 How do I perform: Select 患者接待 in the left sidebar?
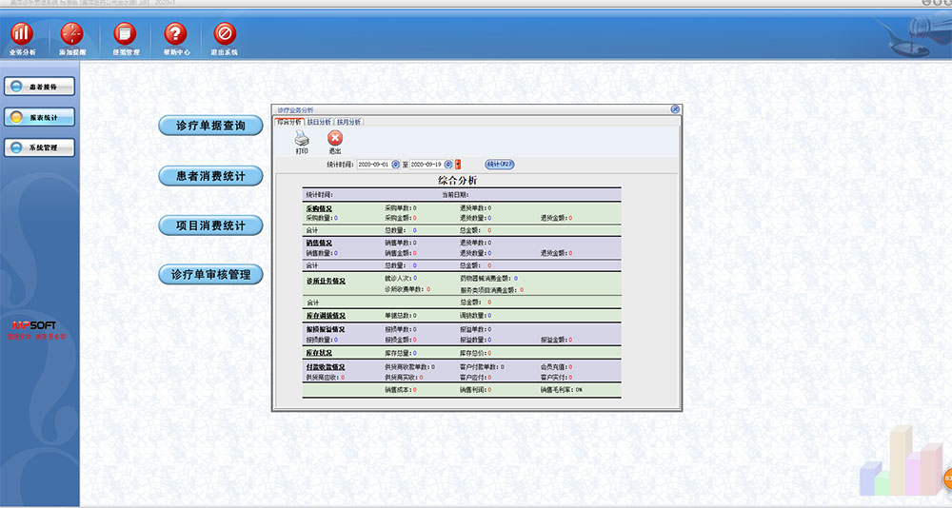point(39,87)
